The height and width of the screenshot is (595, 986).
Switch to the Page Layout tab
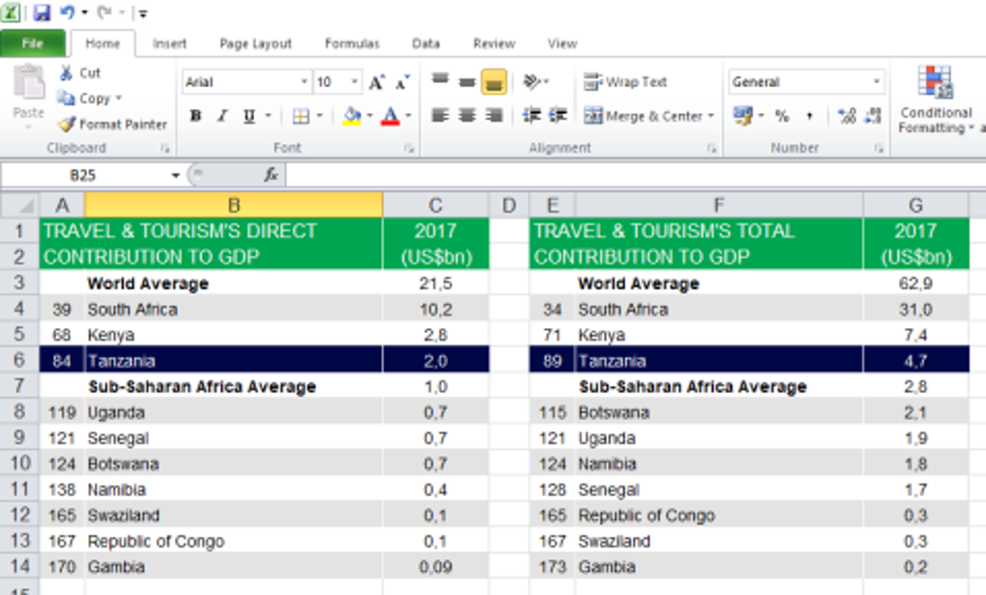[x=255, y=44]
